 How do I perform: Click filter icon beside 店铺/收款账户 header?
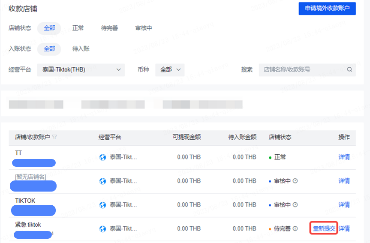54,138
